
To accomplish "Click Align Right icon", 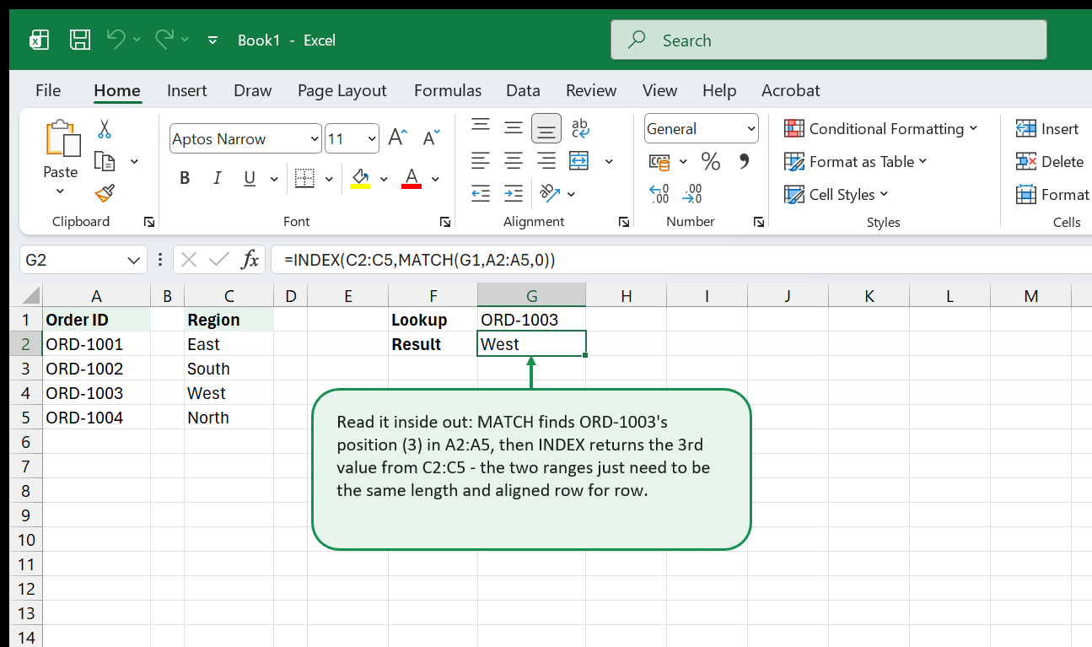I will click(x=546, y=160).
